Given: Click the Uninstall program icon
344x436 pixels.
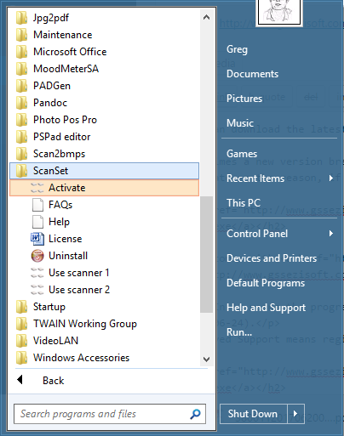Looking at the screenshot, I should [x=37, y=256].
